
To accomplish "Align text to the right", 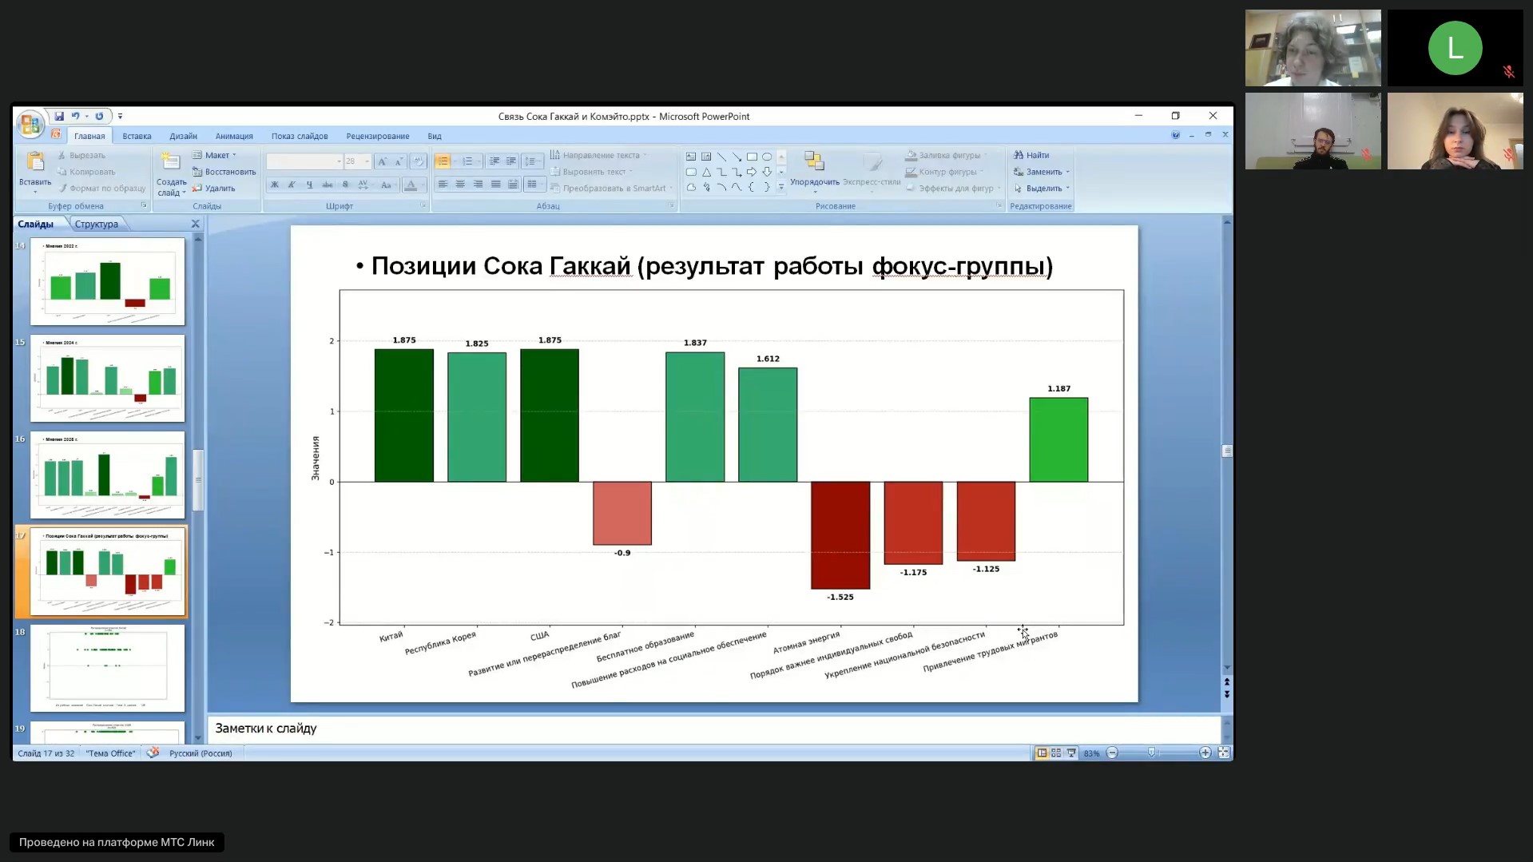I will [x=478, y=185].
